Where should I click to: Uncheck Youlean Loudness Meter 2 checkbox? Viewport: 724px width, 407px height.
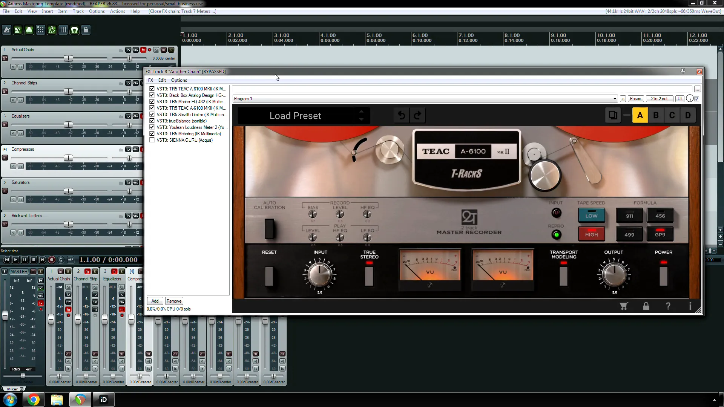coord(152,127)
